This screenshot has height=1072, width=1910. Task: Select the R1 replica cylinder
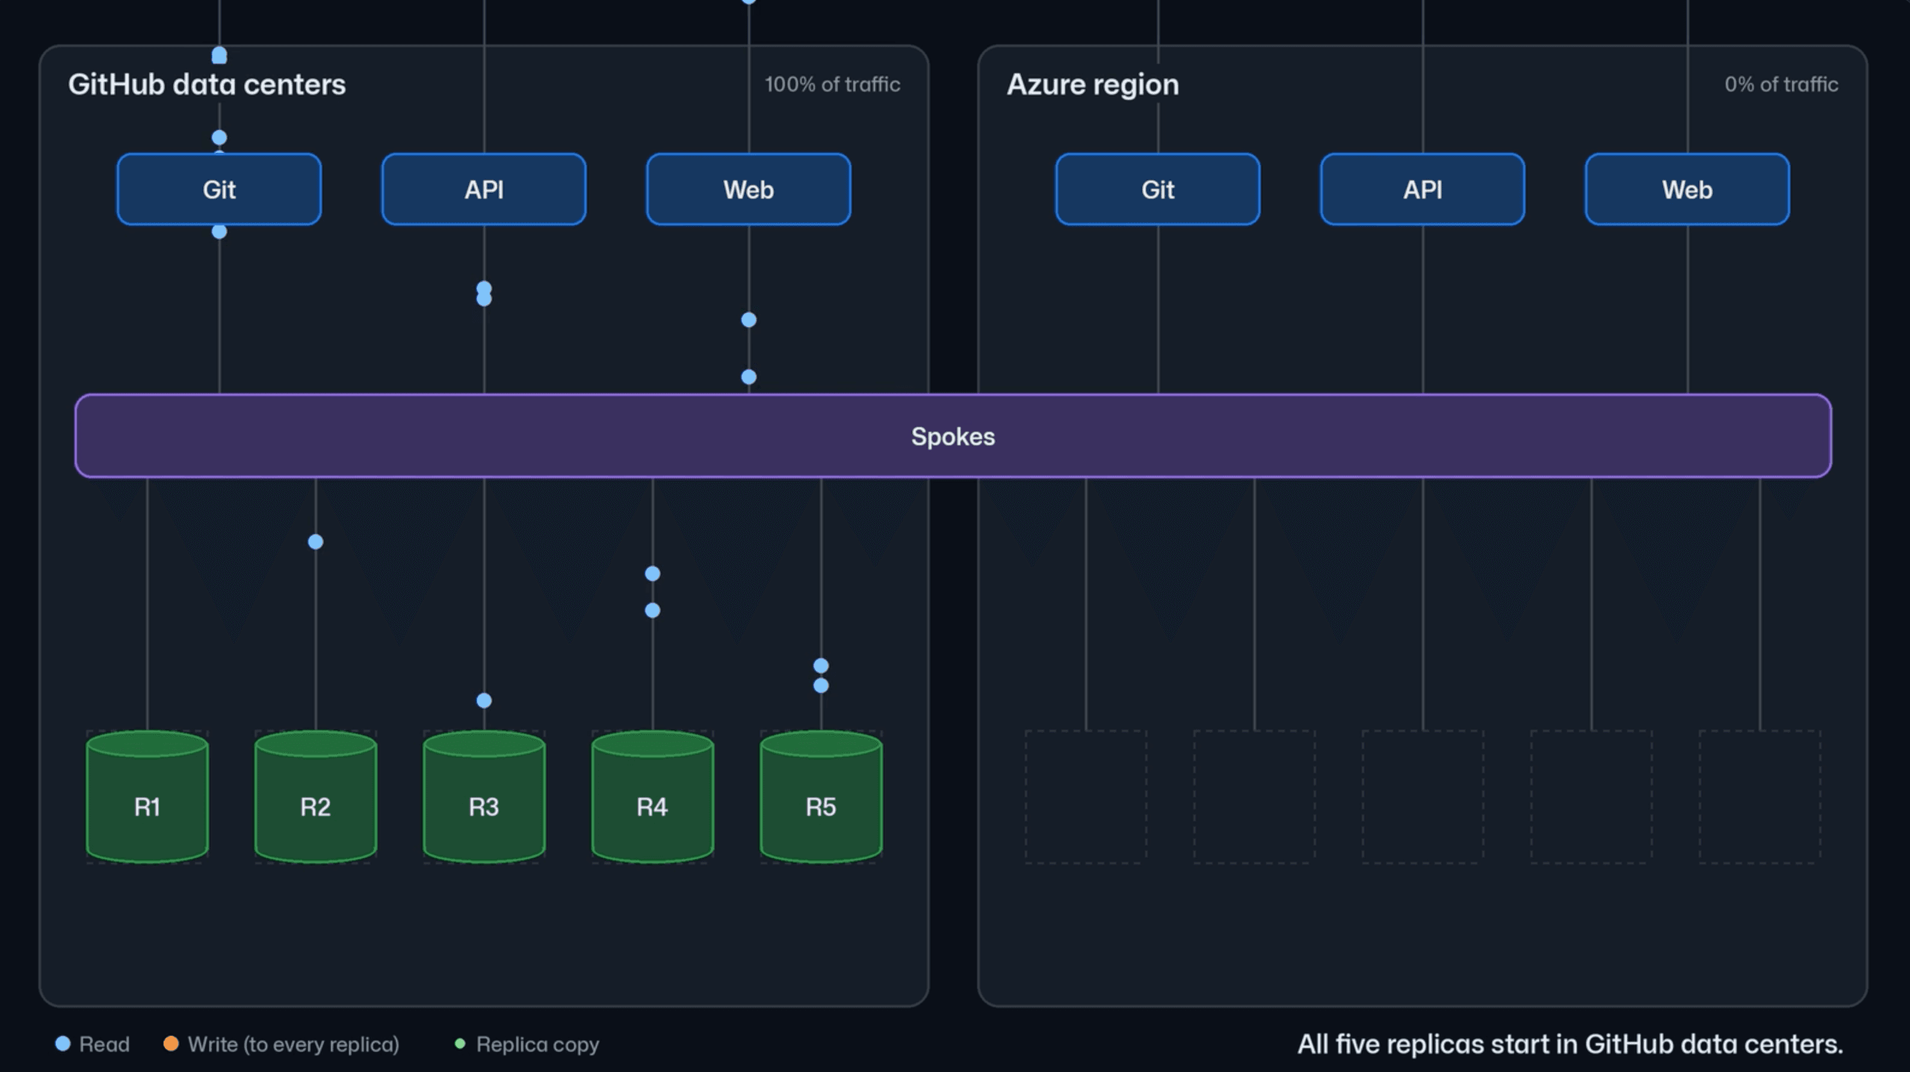click(147, 797)
